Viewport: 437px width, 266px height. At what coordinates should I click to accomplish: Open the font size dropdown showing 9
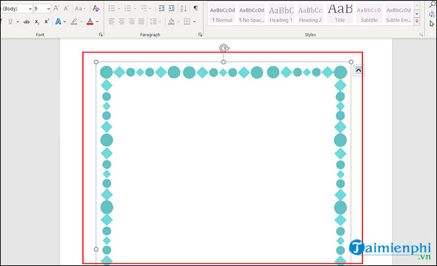(x=48, y=9)
